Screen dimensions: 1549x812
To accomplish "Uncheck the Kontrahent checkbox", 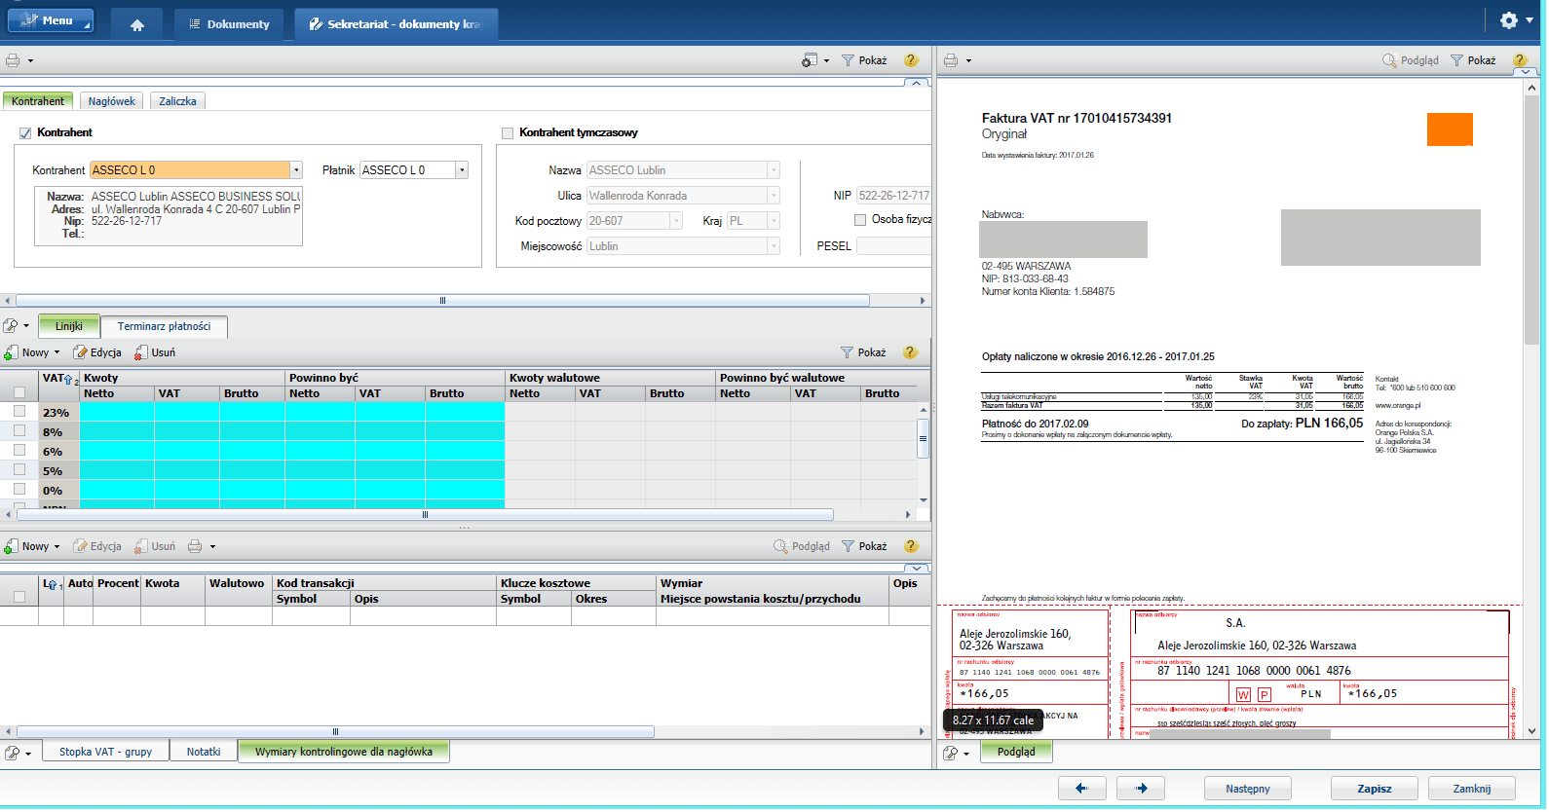I will (25, 133).
